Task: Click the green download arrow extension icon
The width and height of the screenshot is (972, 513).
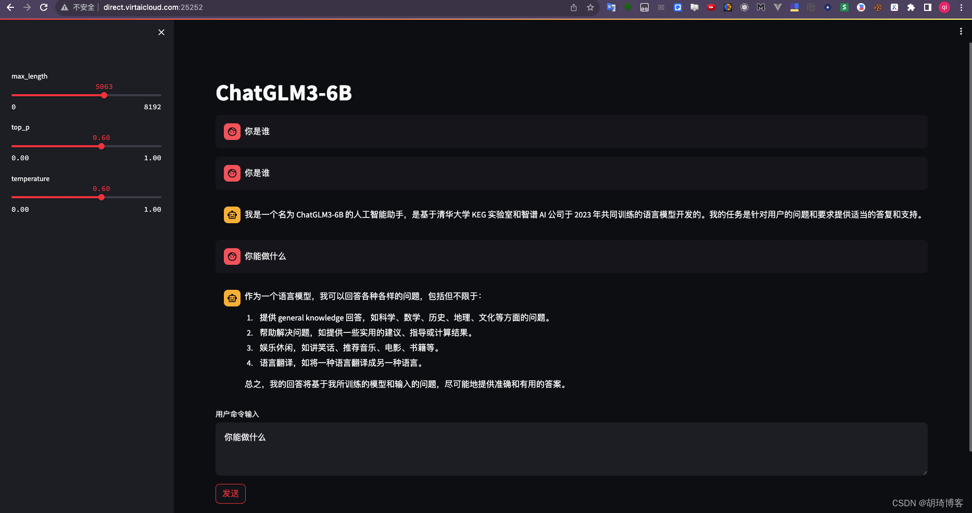Action: [x=628, y=7]
